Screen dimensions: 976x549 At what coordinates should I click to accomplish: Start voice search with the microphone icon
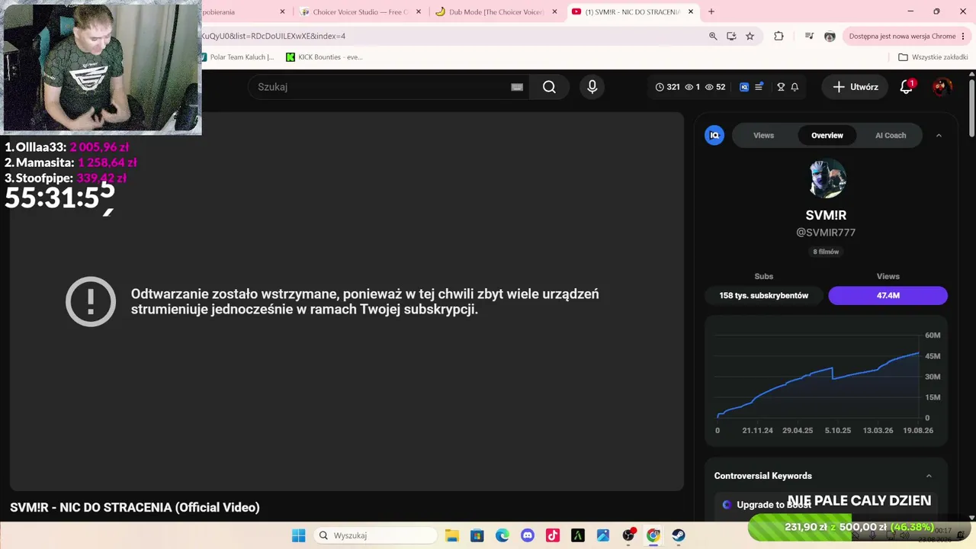pos(592,87)
